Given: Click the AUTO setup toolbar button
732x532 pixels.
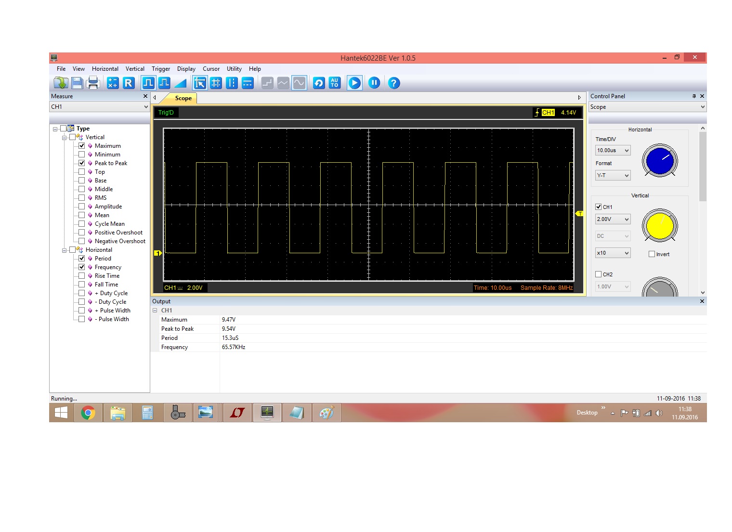Looking at the screenshot, I should 335,83.
